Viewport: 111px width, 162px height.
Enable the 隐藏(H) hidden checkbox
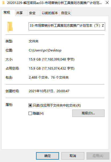pyautogui.click(x=30, y=113)
